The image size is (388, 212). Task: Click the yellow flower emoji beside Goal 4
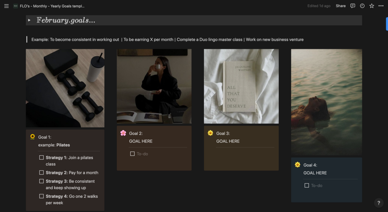point(297,165)
